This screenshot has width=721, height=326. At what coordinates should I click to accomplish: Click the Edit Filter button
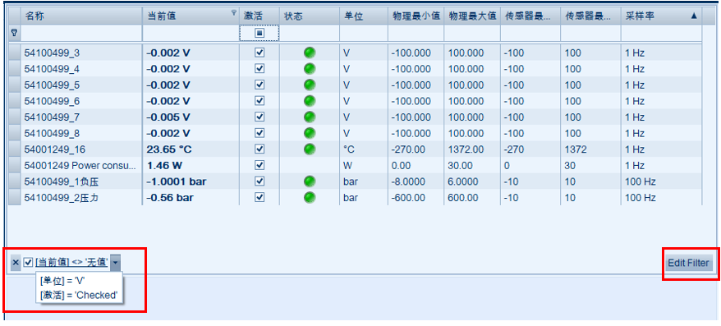(x=688, y=263)
